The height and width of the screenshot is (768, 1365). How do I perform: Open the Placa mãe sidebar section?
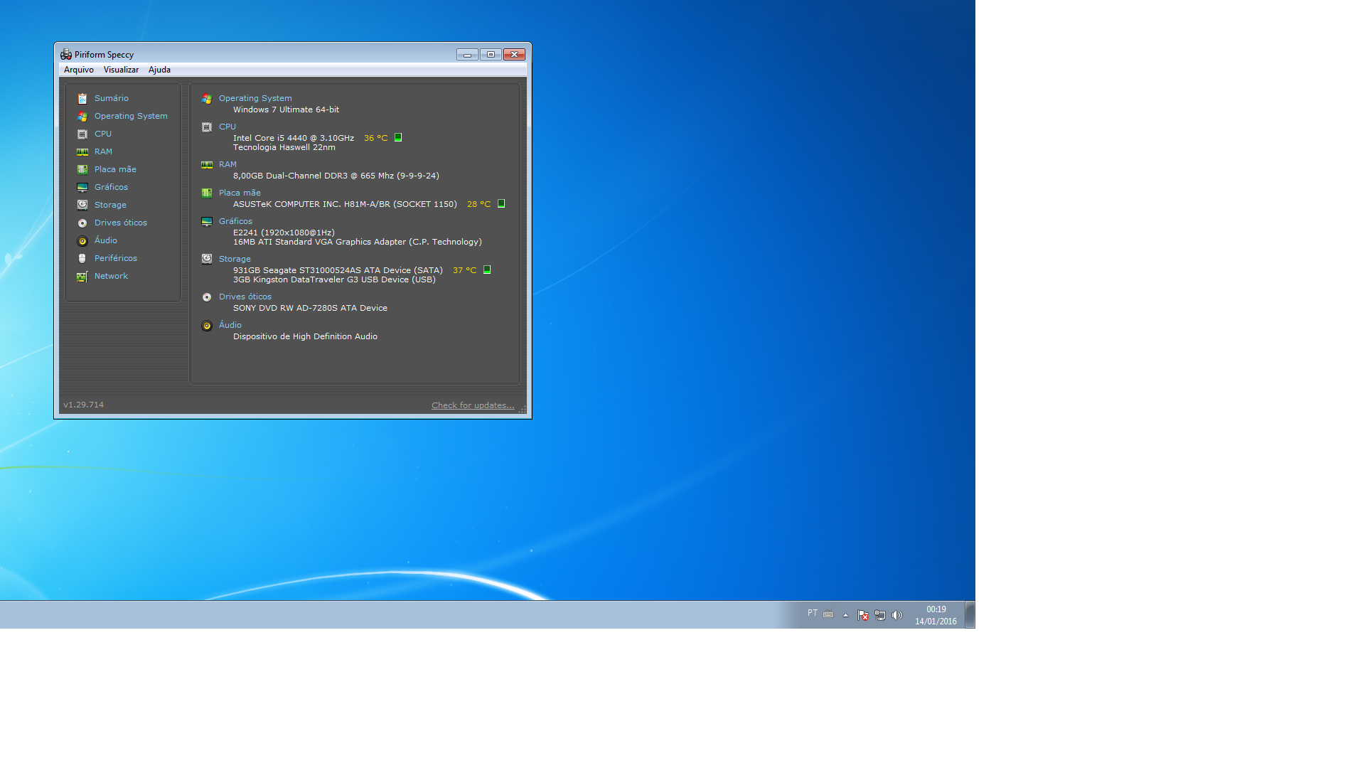(115, 169)
